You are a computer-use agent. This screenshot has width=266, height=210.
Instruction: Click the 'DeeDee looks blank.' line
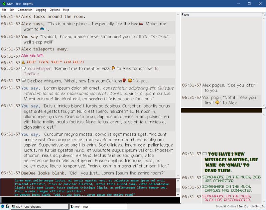click(93, 173)
